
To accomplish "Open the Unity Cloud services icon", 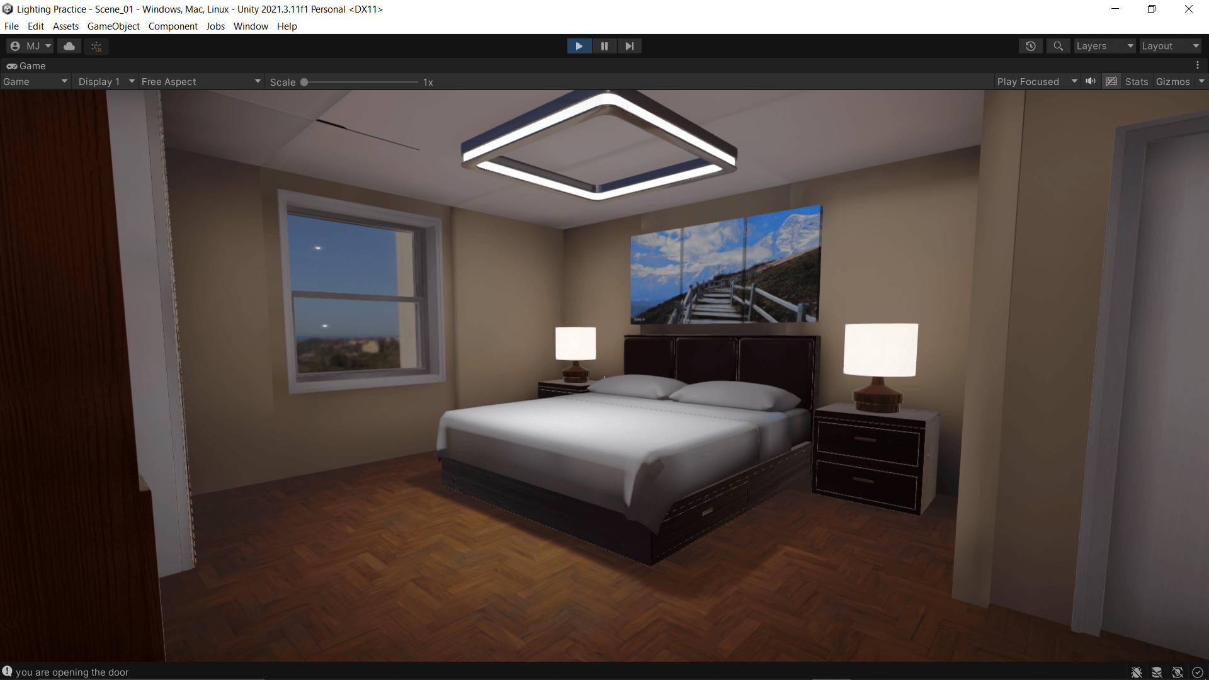I will [x=69, y=46].
